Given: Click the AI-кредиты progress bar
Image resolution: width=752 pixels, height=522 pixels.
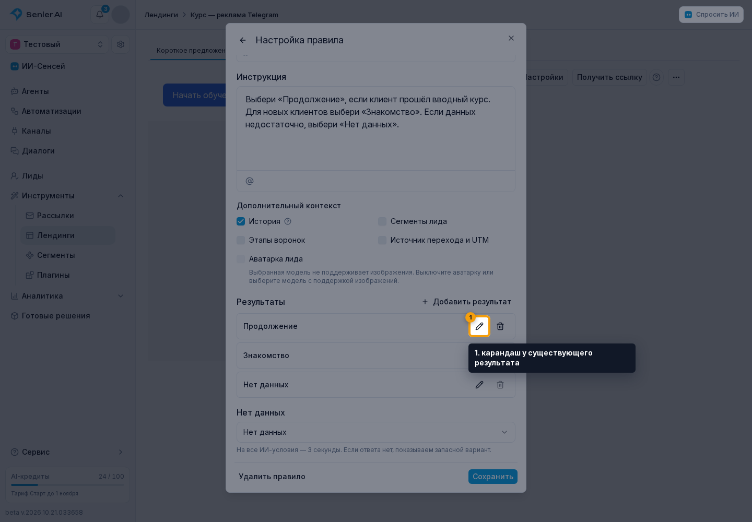Looking at the screenshot, I should [x=68, y=485].
